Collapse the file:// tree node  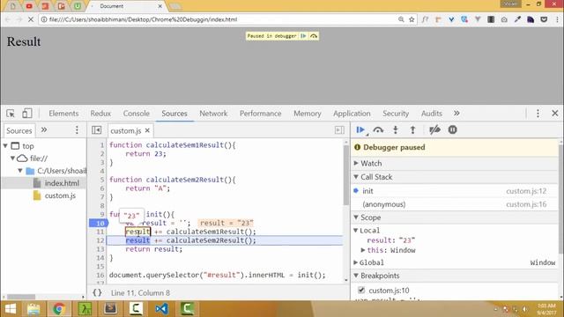[12, 158]
